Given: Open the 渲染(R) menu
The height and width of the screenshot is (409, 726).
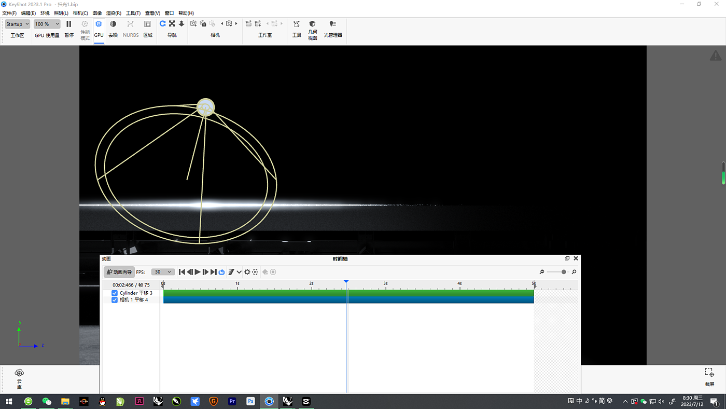Looking at the screenshot, I should click(x=114, y=13).
